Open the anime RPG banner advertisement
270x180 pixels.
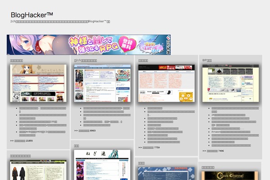89,45
